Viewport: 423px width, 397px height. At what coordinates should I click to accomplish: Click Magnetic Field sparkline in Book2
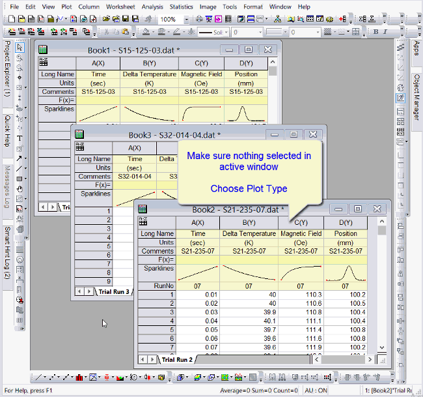[x=300, y=272]
